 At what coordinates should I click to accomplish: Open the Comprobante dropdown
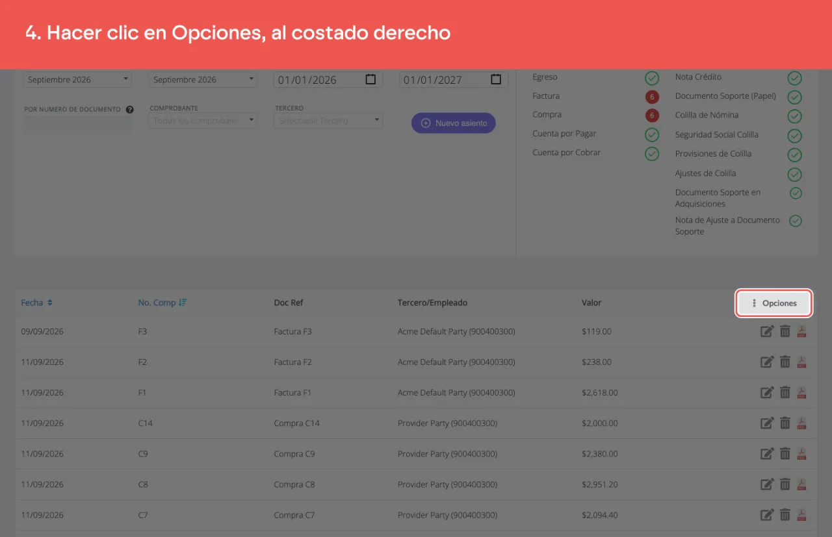click(x=203, y=121)
